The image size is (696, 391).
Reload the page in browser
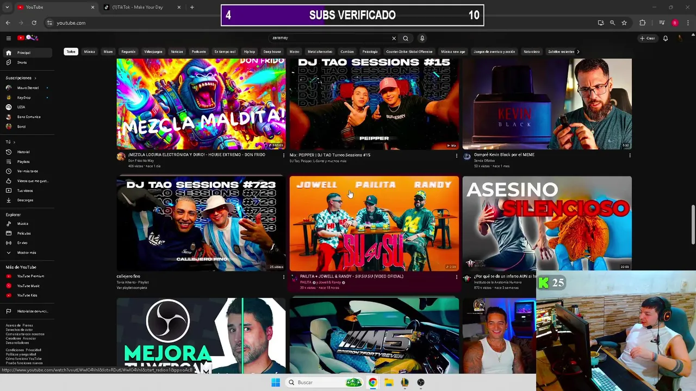34,23
